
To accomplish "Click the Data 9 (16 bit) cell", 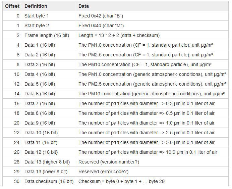I will pyautogui.click(x=49, y=123).
